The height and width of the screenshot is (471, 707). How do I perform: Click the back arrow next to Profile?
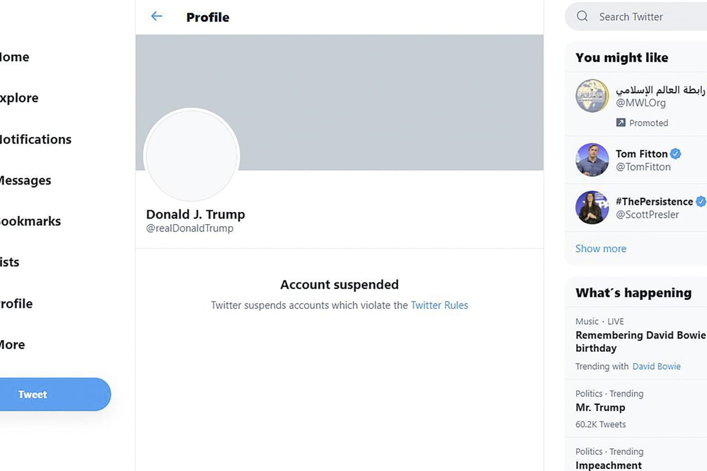point(157,17)
